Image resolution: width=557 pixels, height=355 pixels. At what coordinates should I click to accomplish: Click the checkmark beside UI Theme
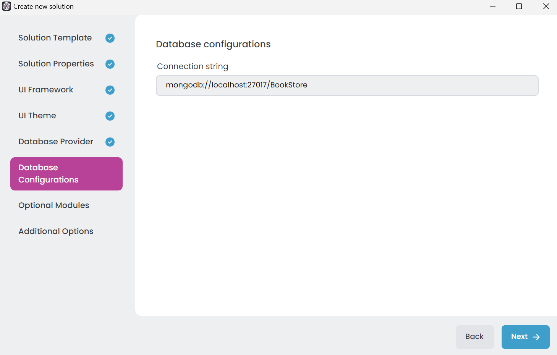(x=110, y=116)
